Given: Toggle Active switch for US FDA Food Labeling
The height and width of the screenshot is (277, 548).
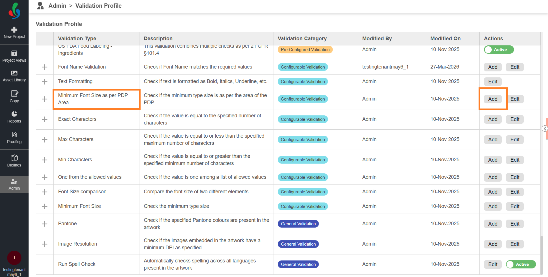Looking at the screenshot, I should pos(499,50).
